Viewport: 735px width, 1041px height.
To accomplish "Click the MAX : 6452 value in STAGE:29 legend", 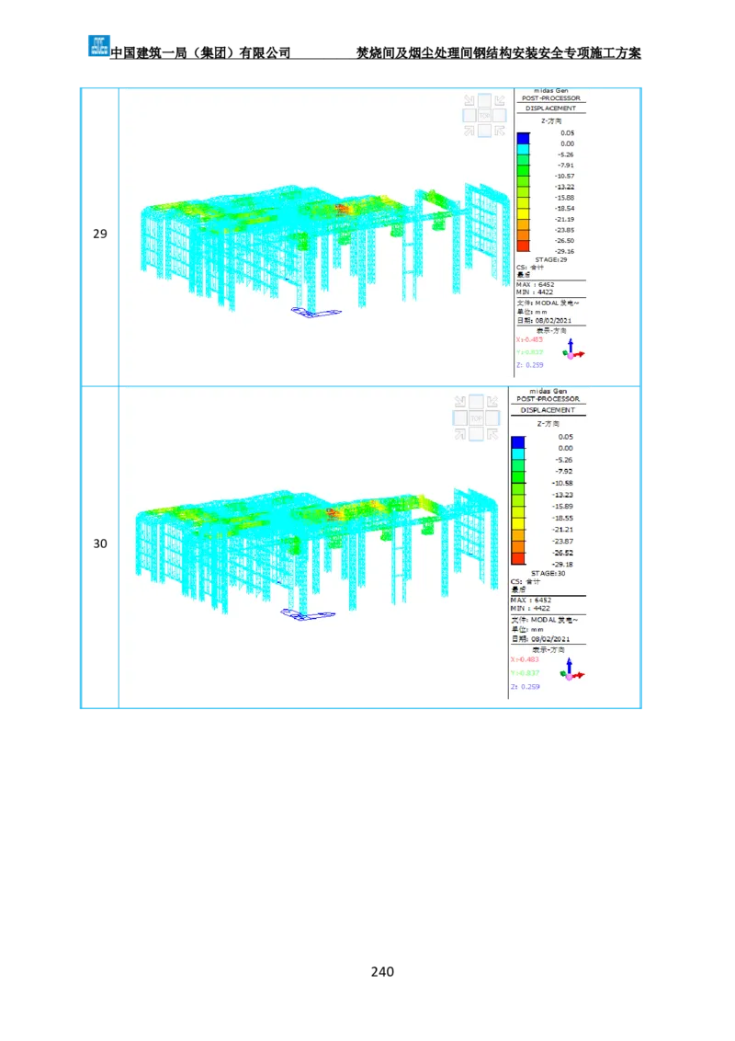I will click(x=535, y=285).
